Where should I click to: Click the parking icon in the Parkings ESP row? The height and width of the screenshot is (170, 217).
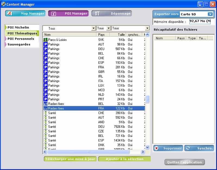pos(45,63)
